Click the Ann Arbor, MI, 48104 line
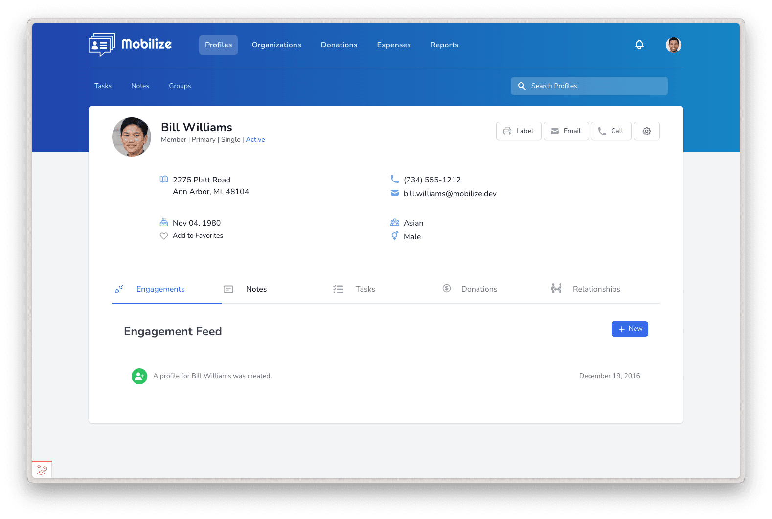The height and width of the screenshot is (519, 772). coord(211,192)
